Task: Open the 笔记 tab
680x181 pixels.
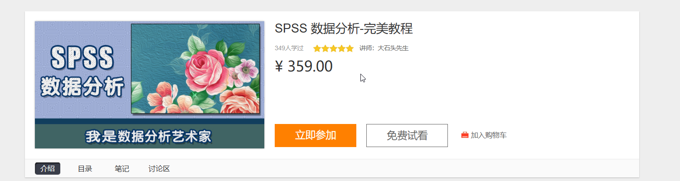Action: pyautogui.click(x=122, y=169)
